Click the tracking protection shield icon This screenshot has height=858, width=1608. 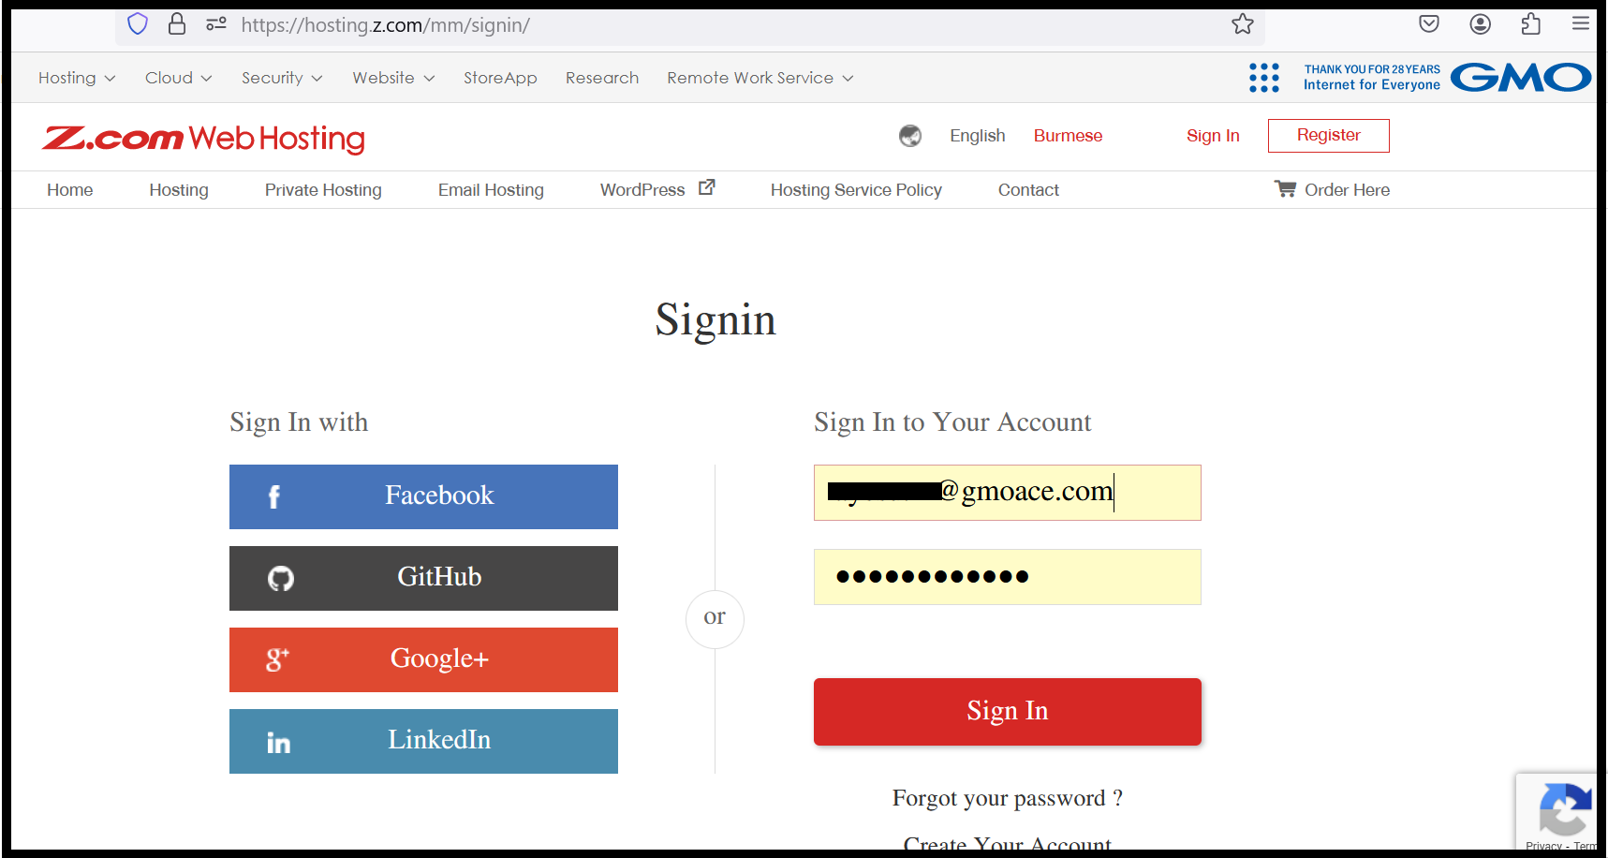(137, 22)
